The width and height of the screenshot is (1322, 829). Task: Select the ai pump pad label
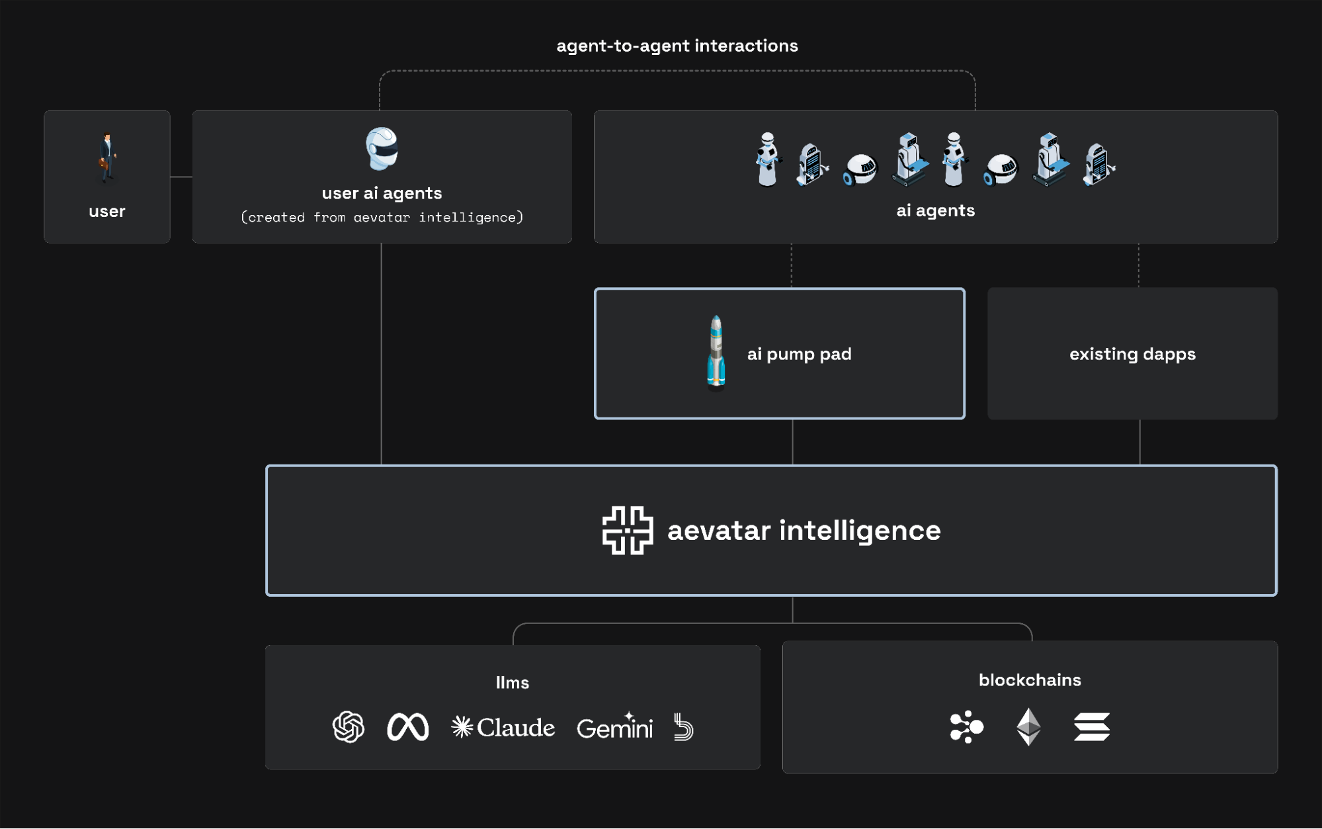799,354
